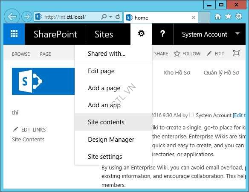
Task: Open the app launcher grid icon
Action: [x=14, y=34]
